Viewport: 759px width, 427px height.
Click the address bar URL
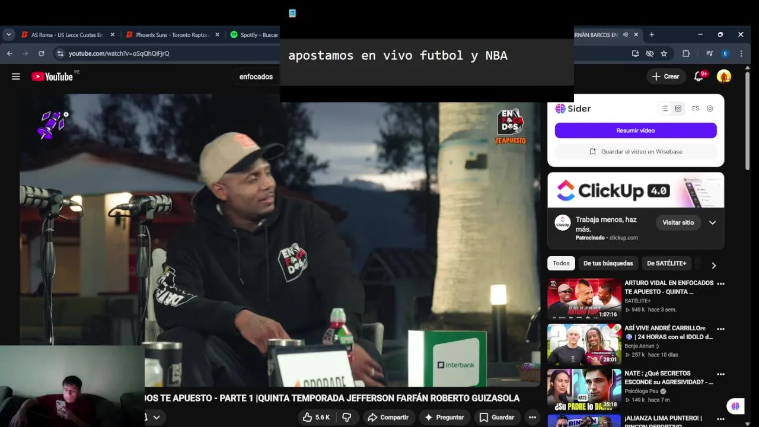click(x=119, y=53)
